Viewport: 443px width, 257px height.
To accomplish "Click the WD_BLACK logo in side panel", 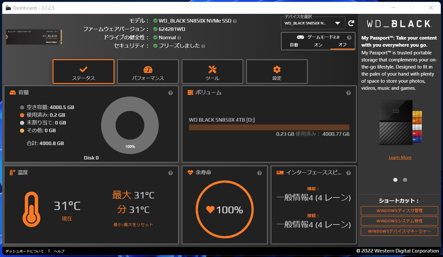I will pyautogui.click(x=399, y=23).
